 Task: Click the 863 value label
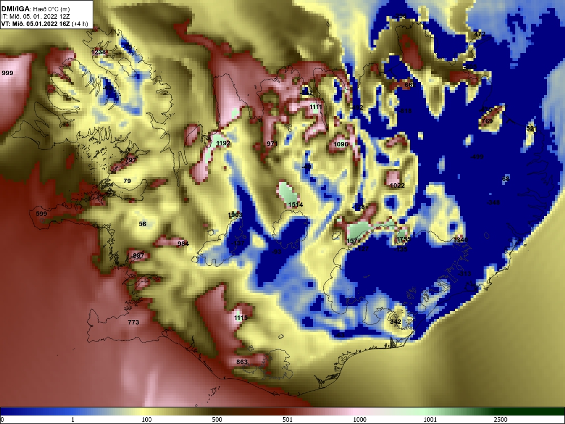click(242, 362)
